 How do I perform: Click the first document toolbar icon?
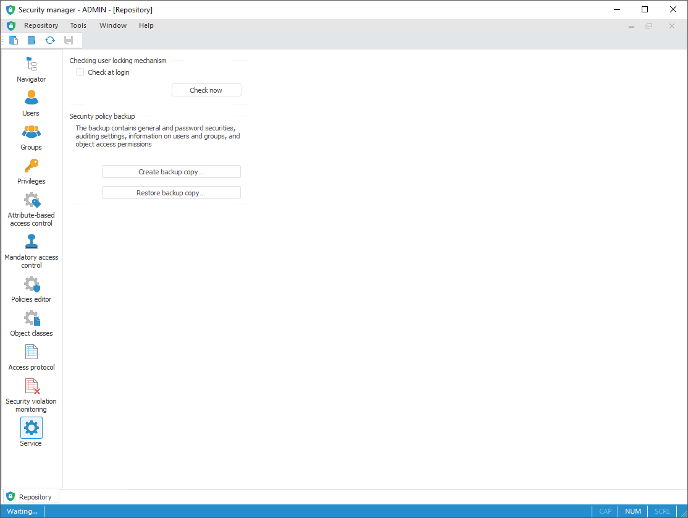14,40
